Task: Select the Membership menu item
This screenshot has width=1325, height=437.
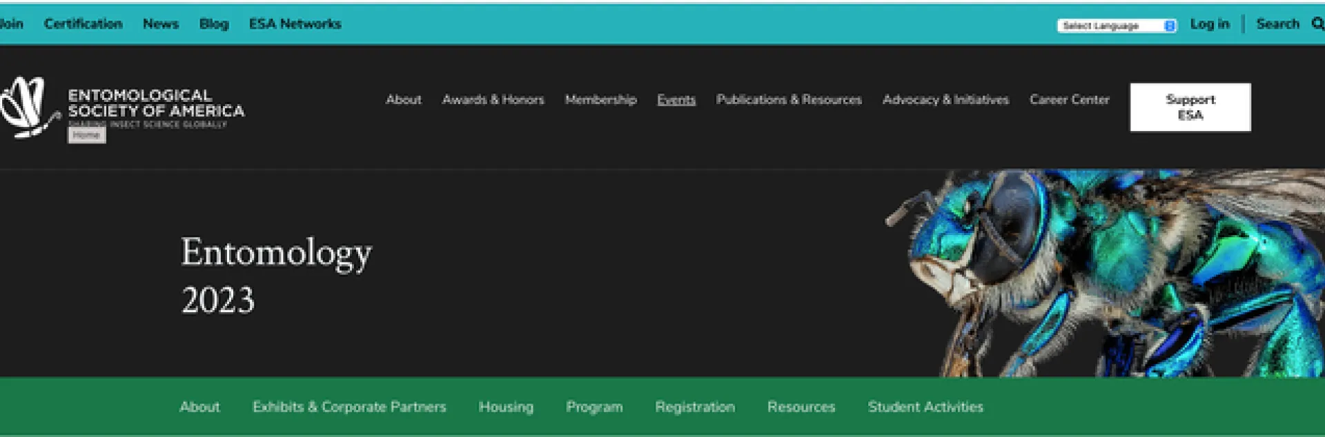Action: tap(600, 100)
